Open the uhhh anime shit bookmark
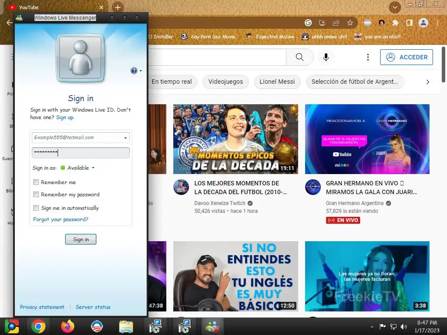This screenshot has height=335, width=447. tap(325, 37)
